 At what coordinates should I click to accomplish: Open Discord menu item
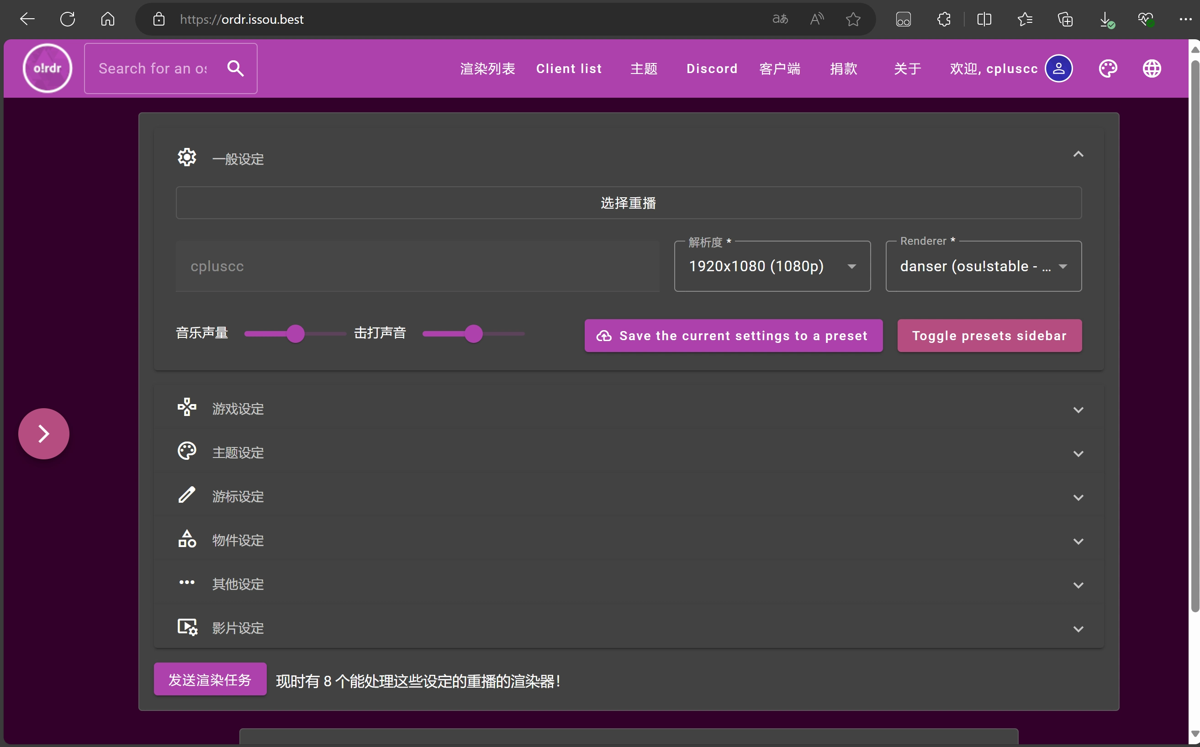coord(712,68)
